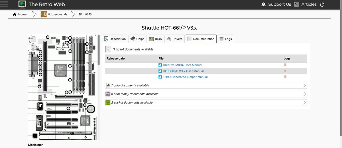This screenshot has width=342, height=148.
Task: Open logs icon for TH99 jumper manual row
Action: click(285, 77)
